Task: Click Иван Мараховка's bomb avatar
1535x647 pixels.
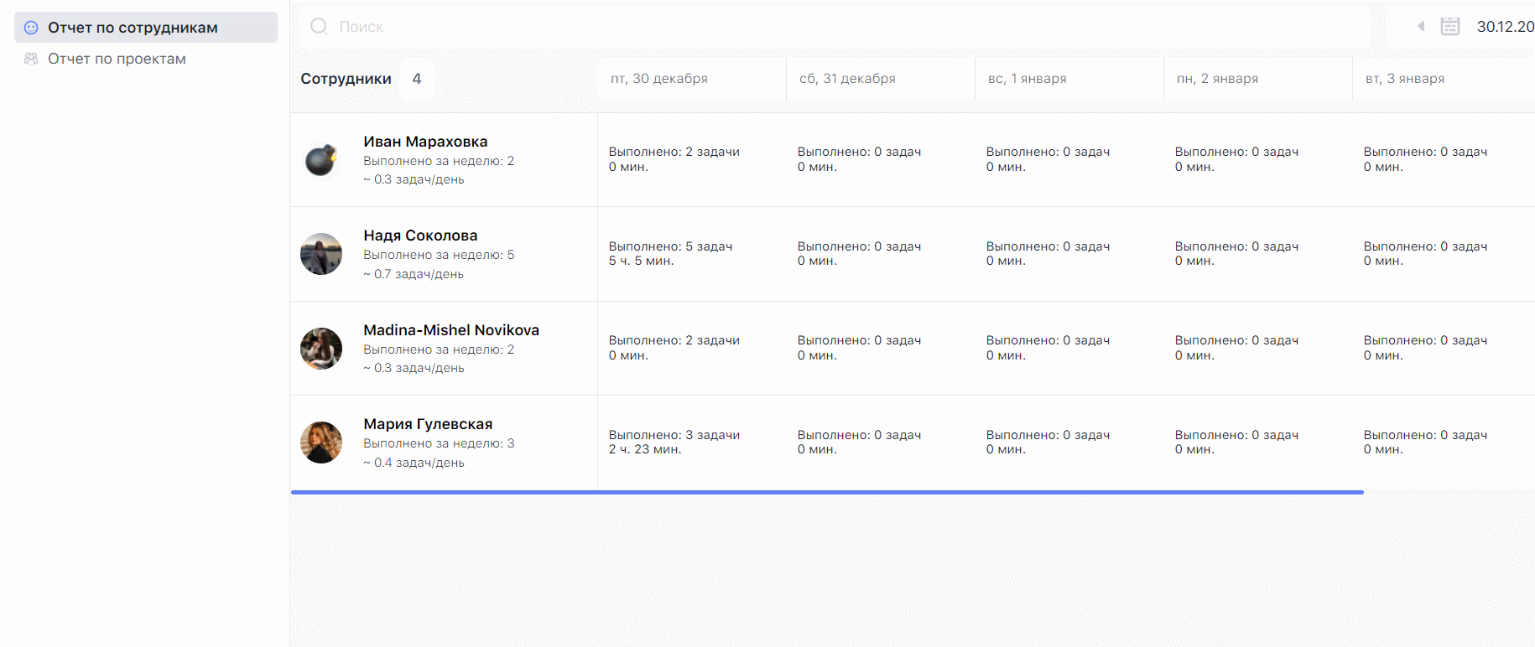Action: [x=321, y=159]
